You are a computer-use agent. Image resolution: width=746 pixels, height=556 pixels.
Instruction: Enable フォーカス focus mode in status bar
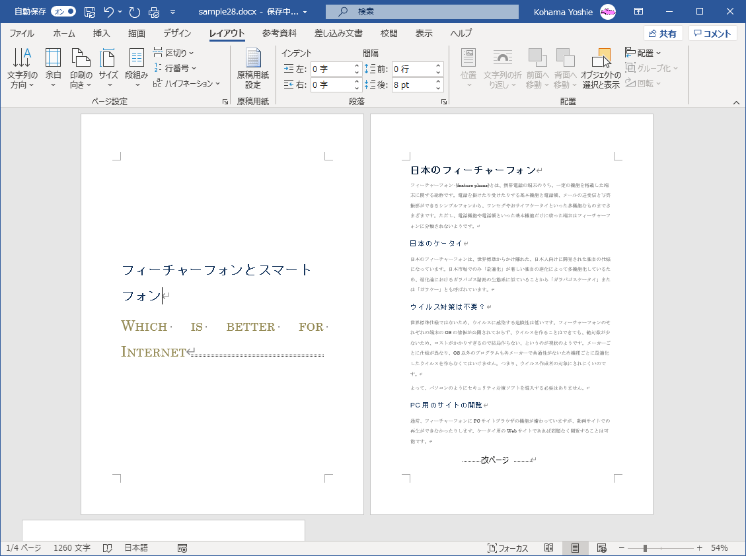click(507, 548)
